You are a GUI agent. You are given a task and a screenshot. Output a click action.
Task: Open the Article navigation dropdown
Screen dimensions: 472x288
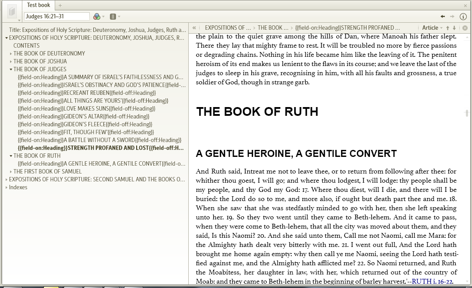[x=432, y=28]
